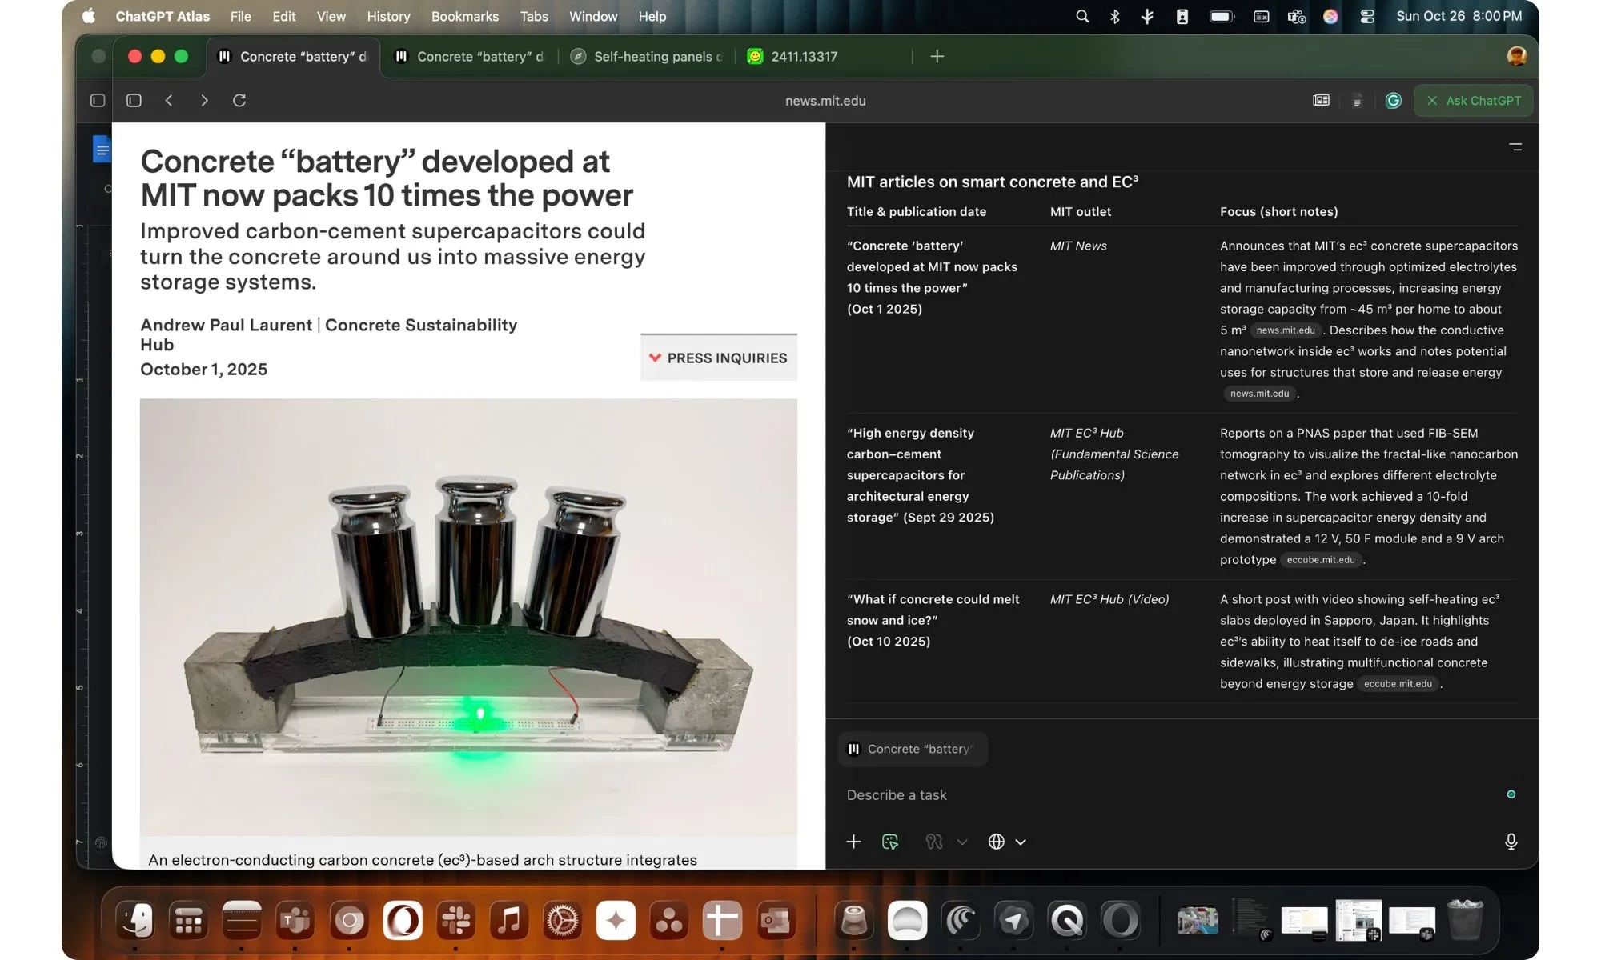Go back to previous page
The width and height of the screenshot is (1601, 960).
point(169,101)
